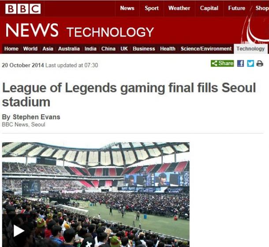Click the League of Legends article headline

tap(129, 95)
